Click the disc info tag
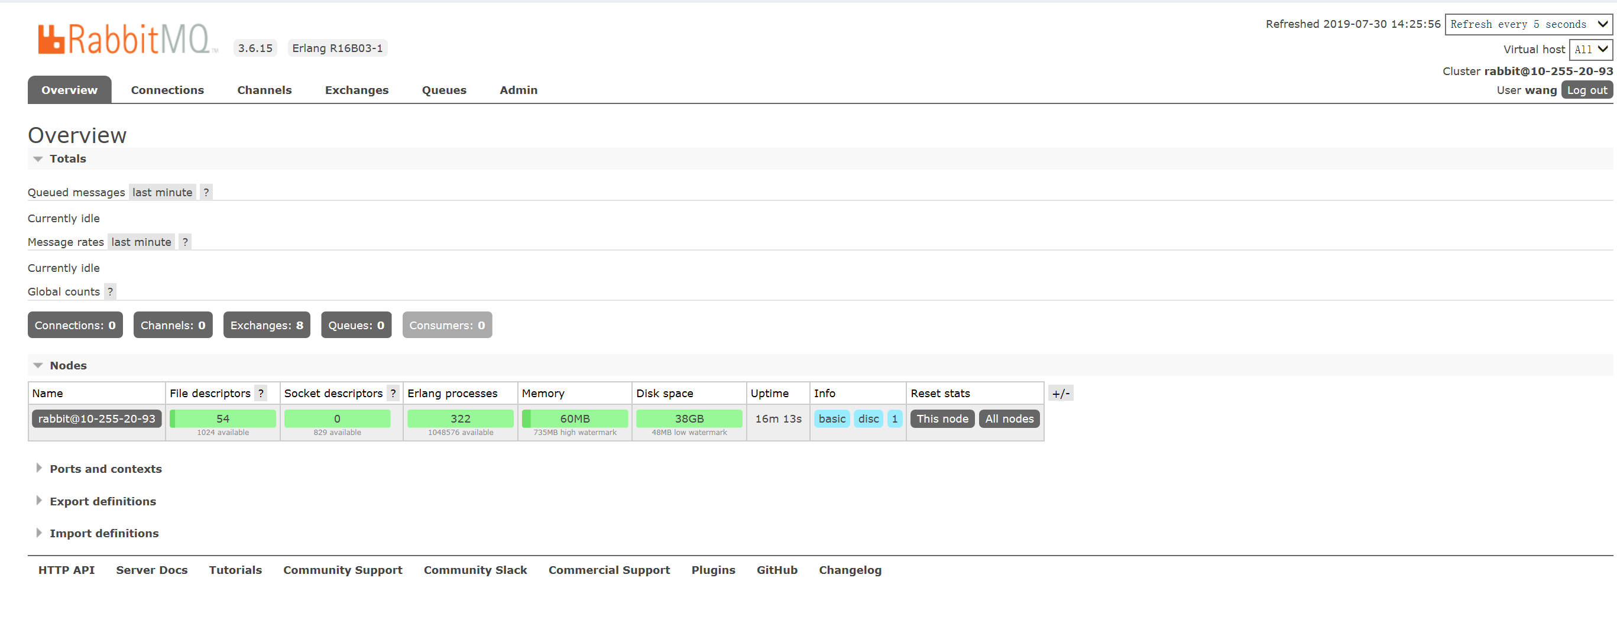Screen dimensions: 1617x620 868,418
